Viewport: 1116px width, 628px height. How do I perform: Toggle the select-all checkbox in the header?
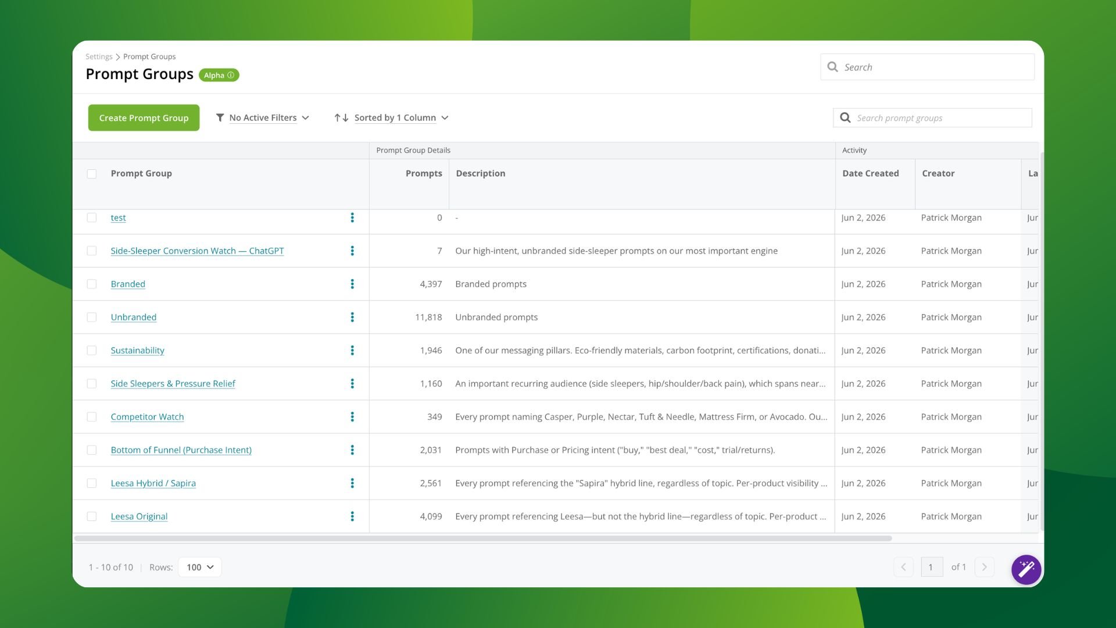tap(92, 174)
